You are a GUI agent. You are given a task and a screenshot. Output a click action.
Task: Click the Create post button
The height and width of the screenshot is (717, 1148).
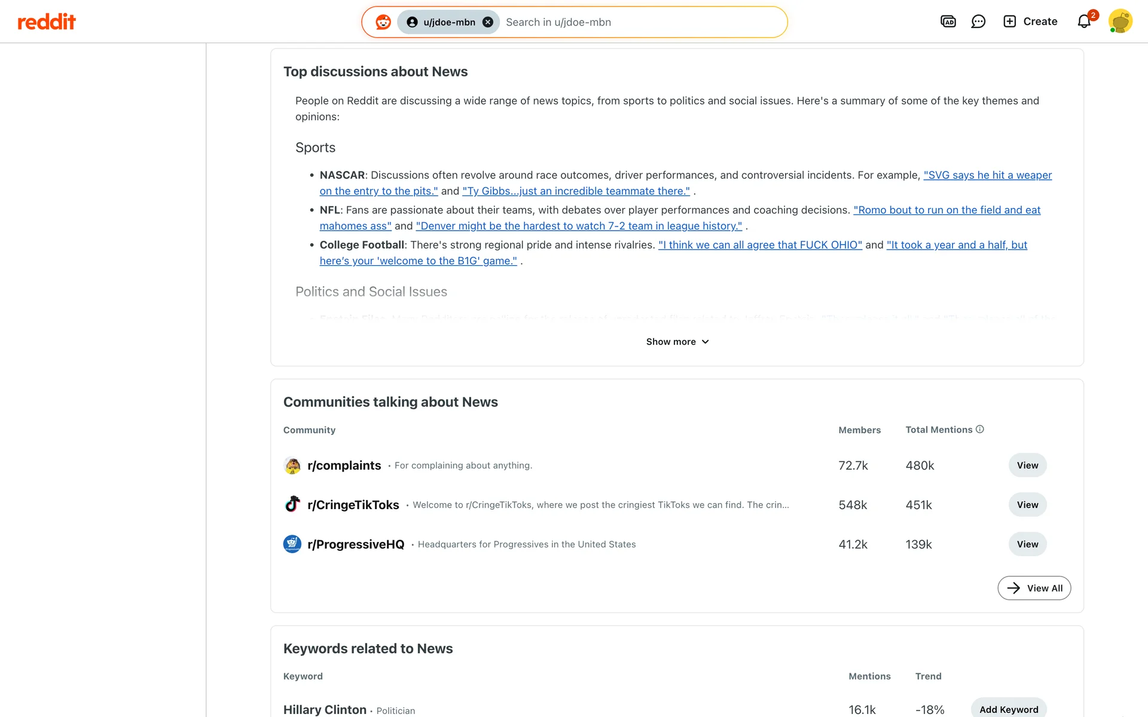click(1030, 22)
